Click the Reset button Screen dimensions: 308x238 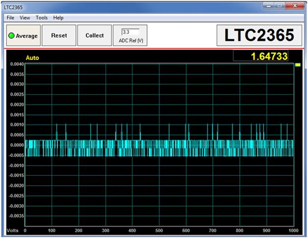pos(59,35)
